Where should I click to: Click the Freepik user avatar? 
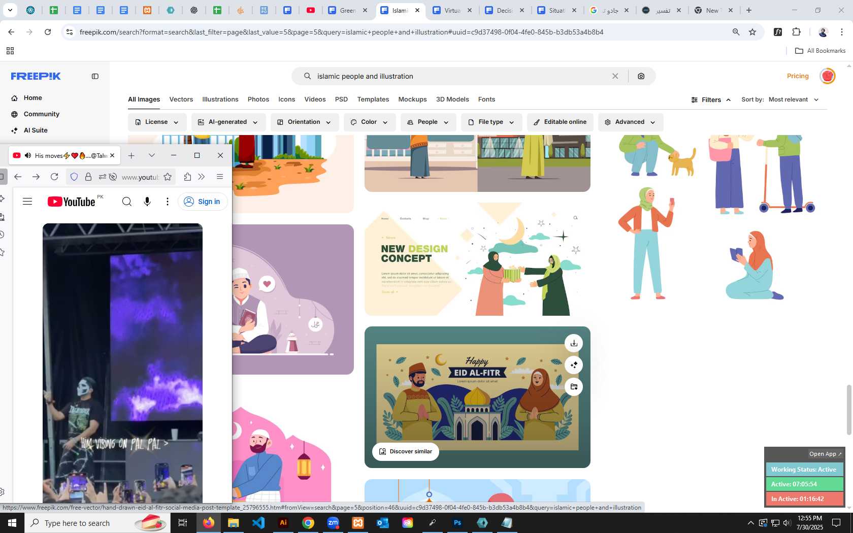(x=828, y=76)
